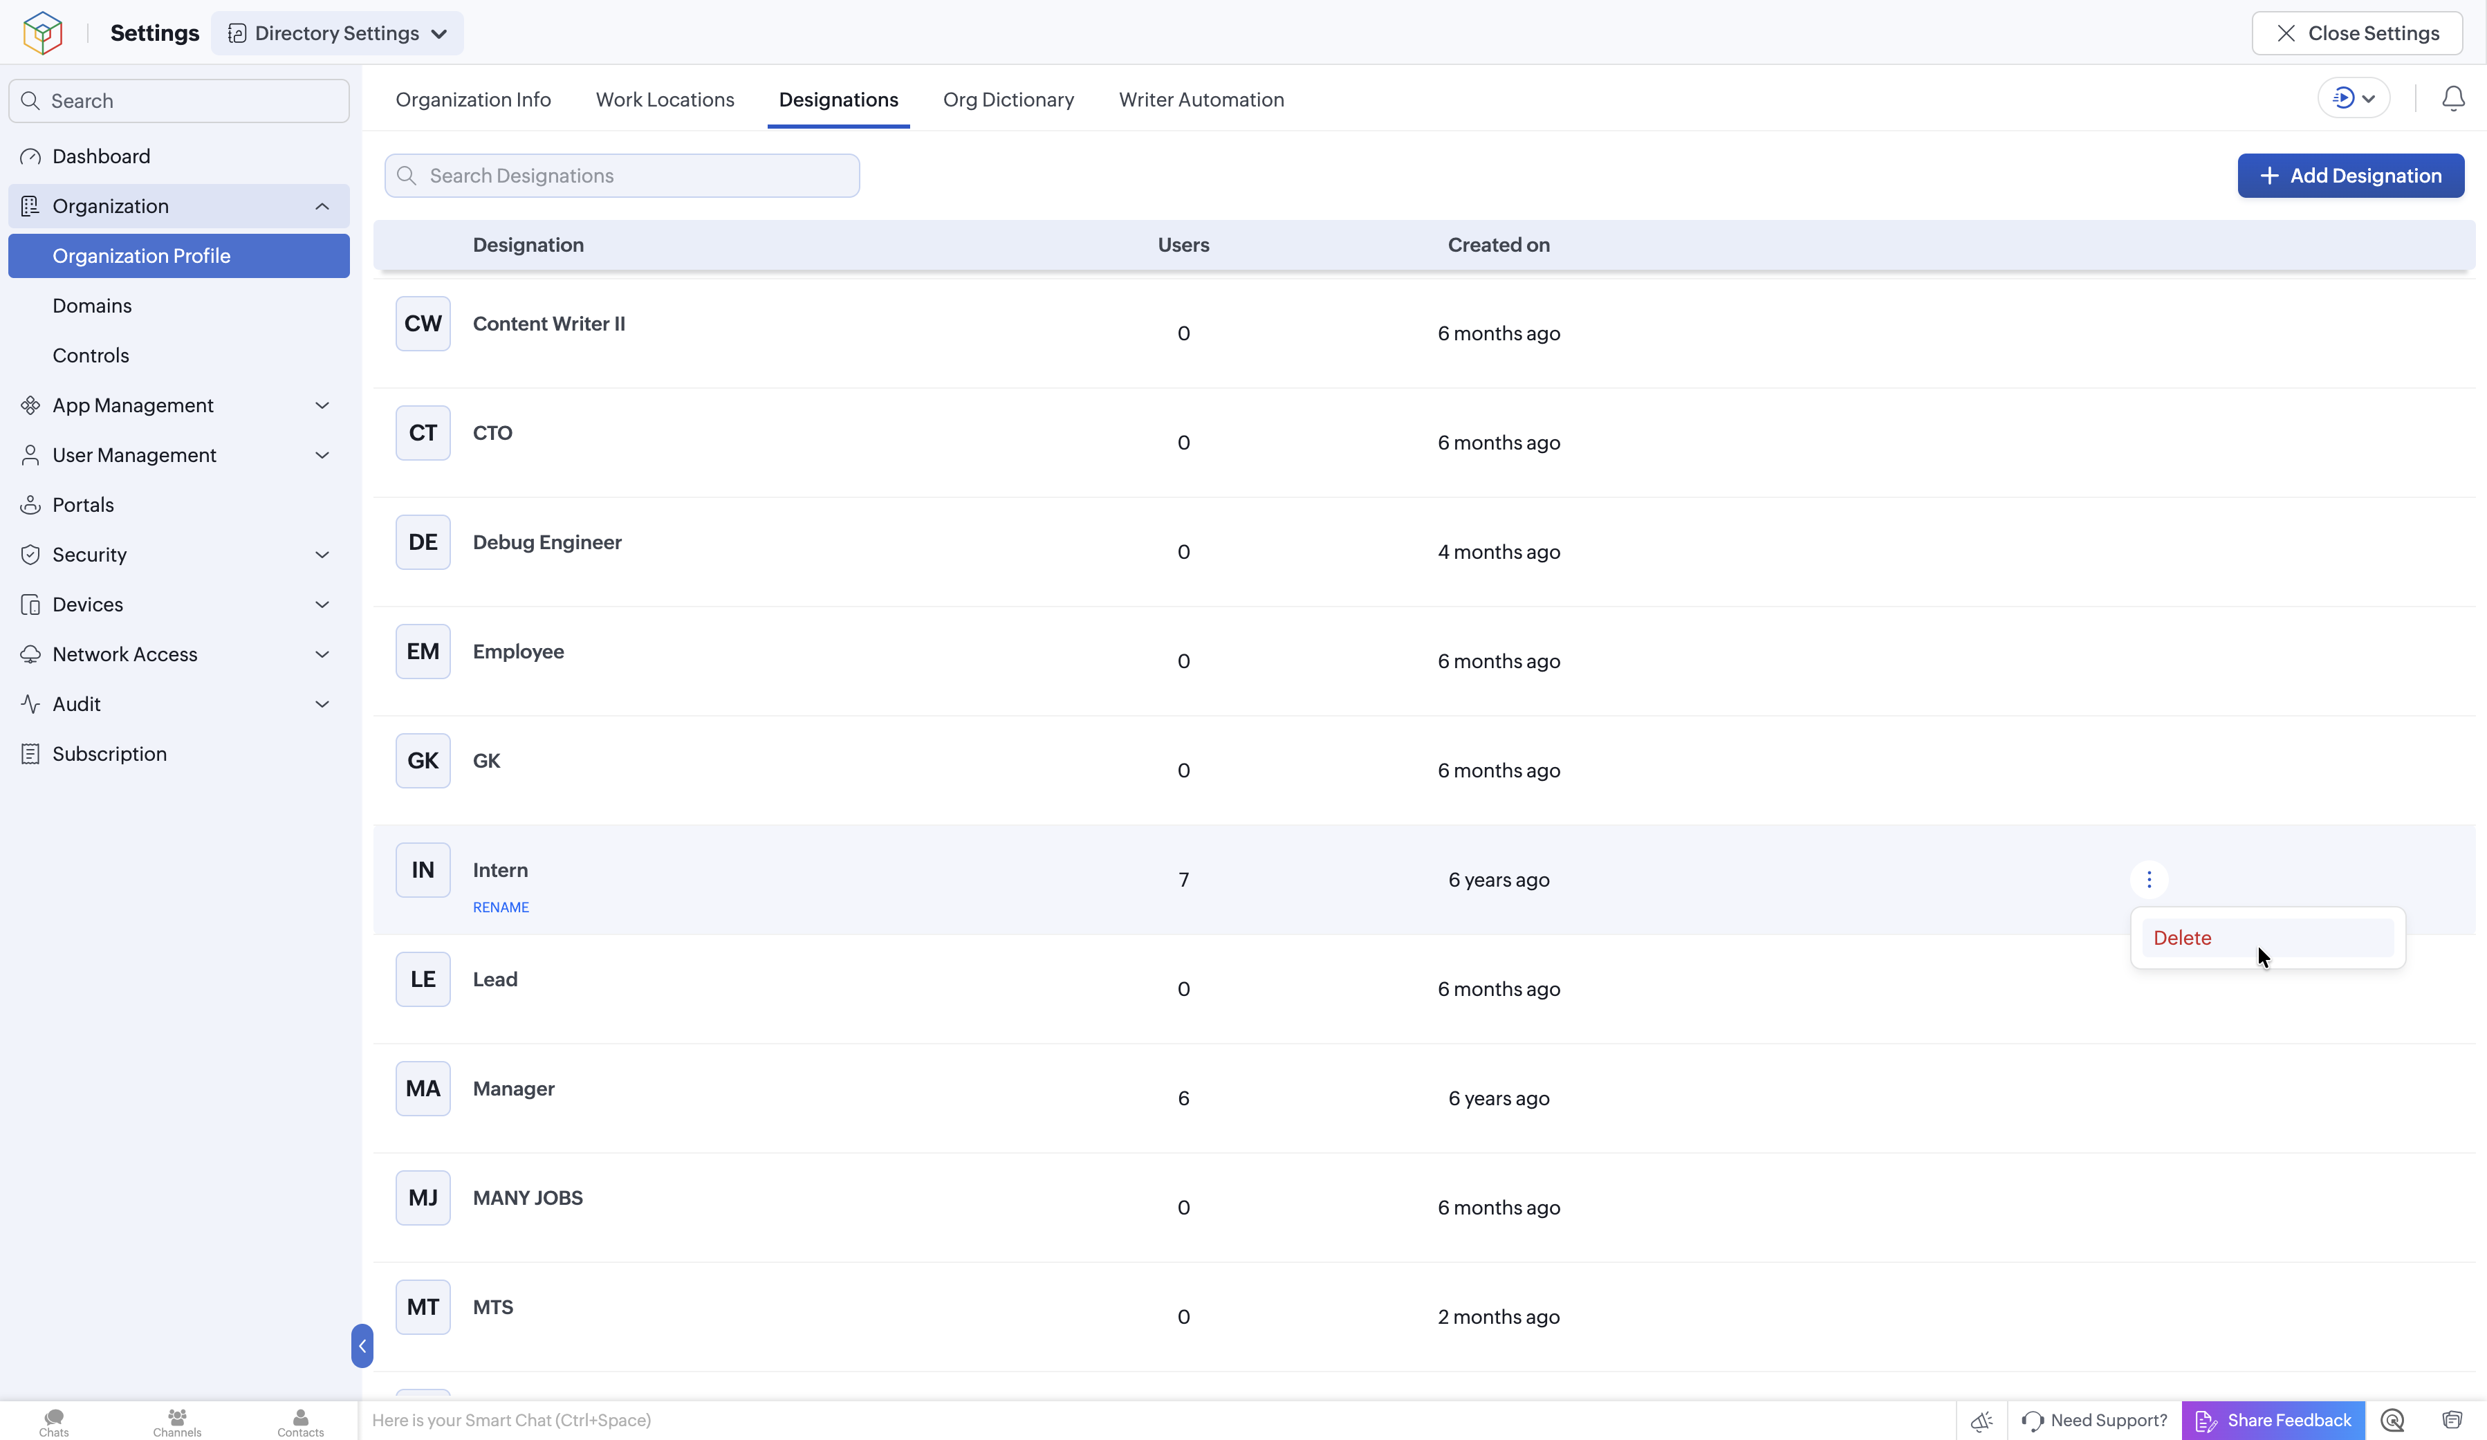
Task: Click the Manager designation name
Action: tap(513, 1089)
